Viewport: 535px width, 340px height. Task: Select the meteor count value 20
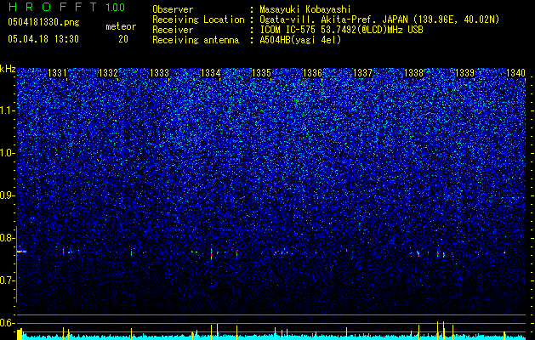point(123,39)
